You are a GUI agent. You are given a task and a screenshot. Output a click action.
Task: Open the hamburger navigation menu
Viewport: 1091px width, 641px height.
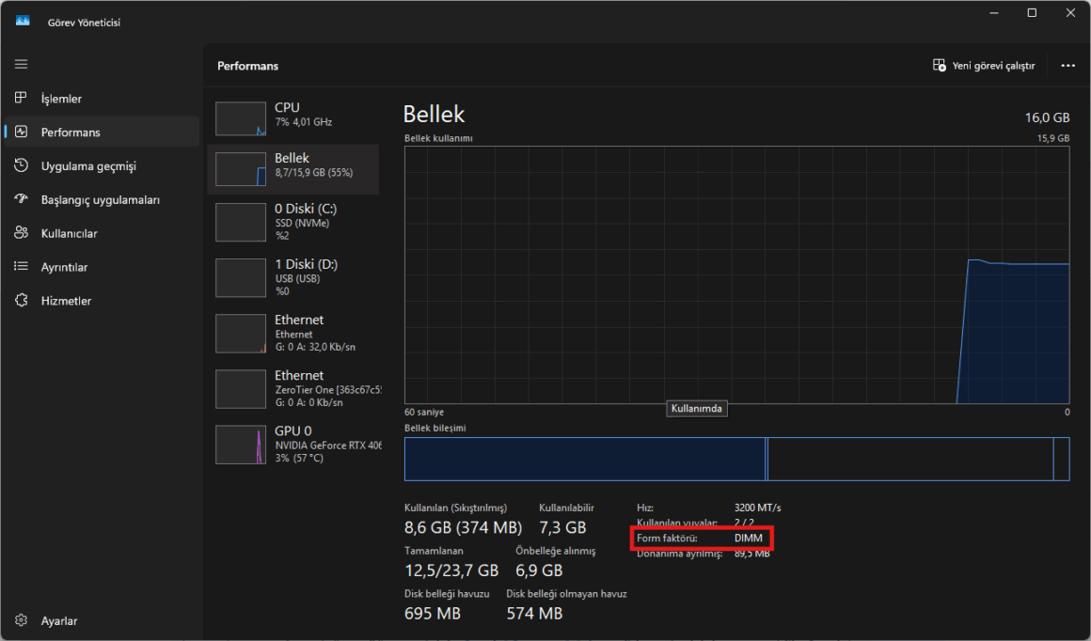21,64
